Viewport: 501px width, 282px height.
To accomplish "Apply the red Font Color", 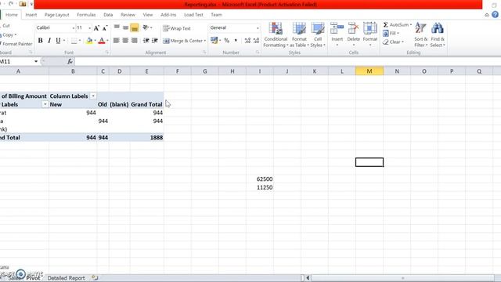I will point(102,41).
